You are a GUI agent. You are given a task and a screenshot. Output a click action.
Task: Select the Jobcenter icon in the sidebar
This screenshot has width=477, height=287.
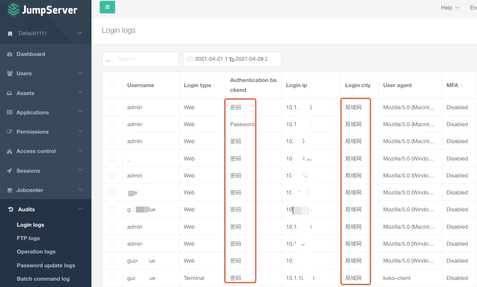click(9, 190)
